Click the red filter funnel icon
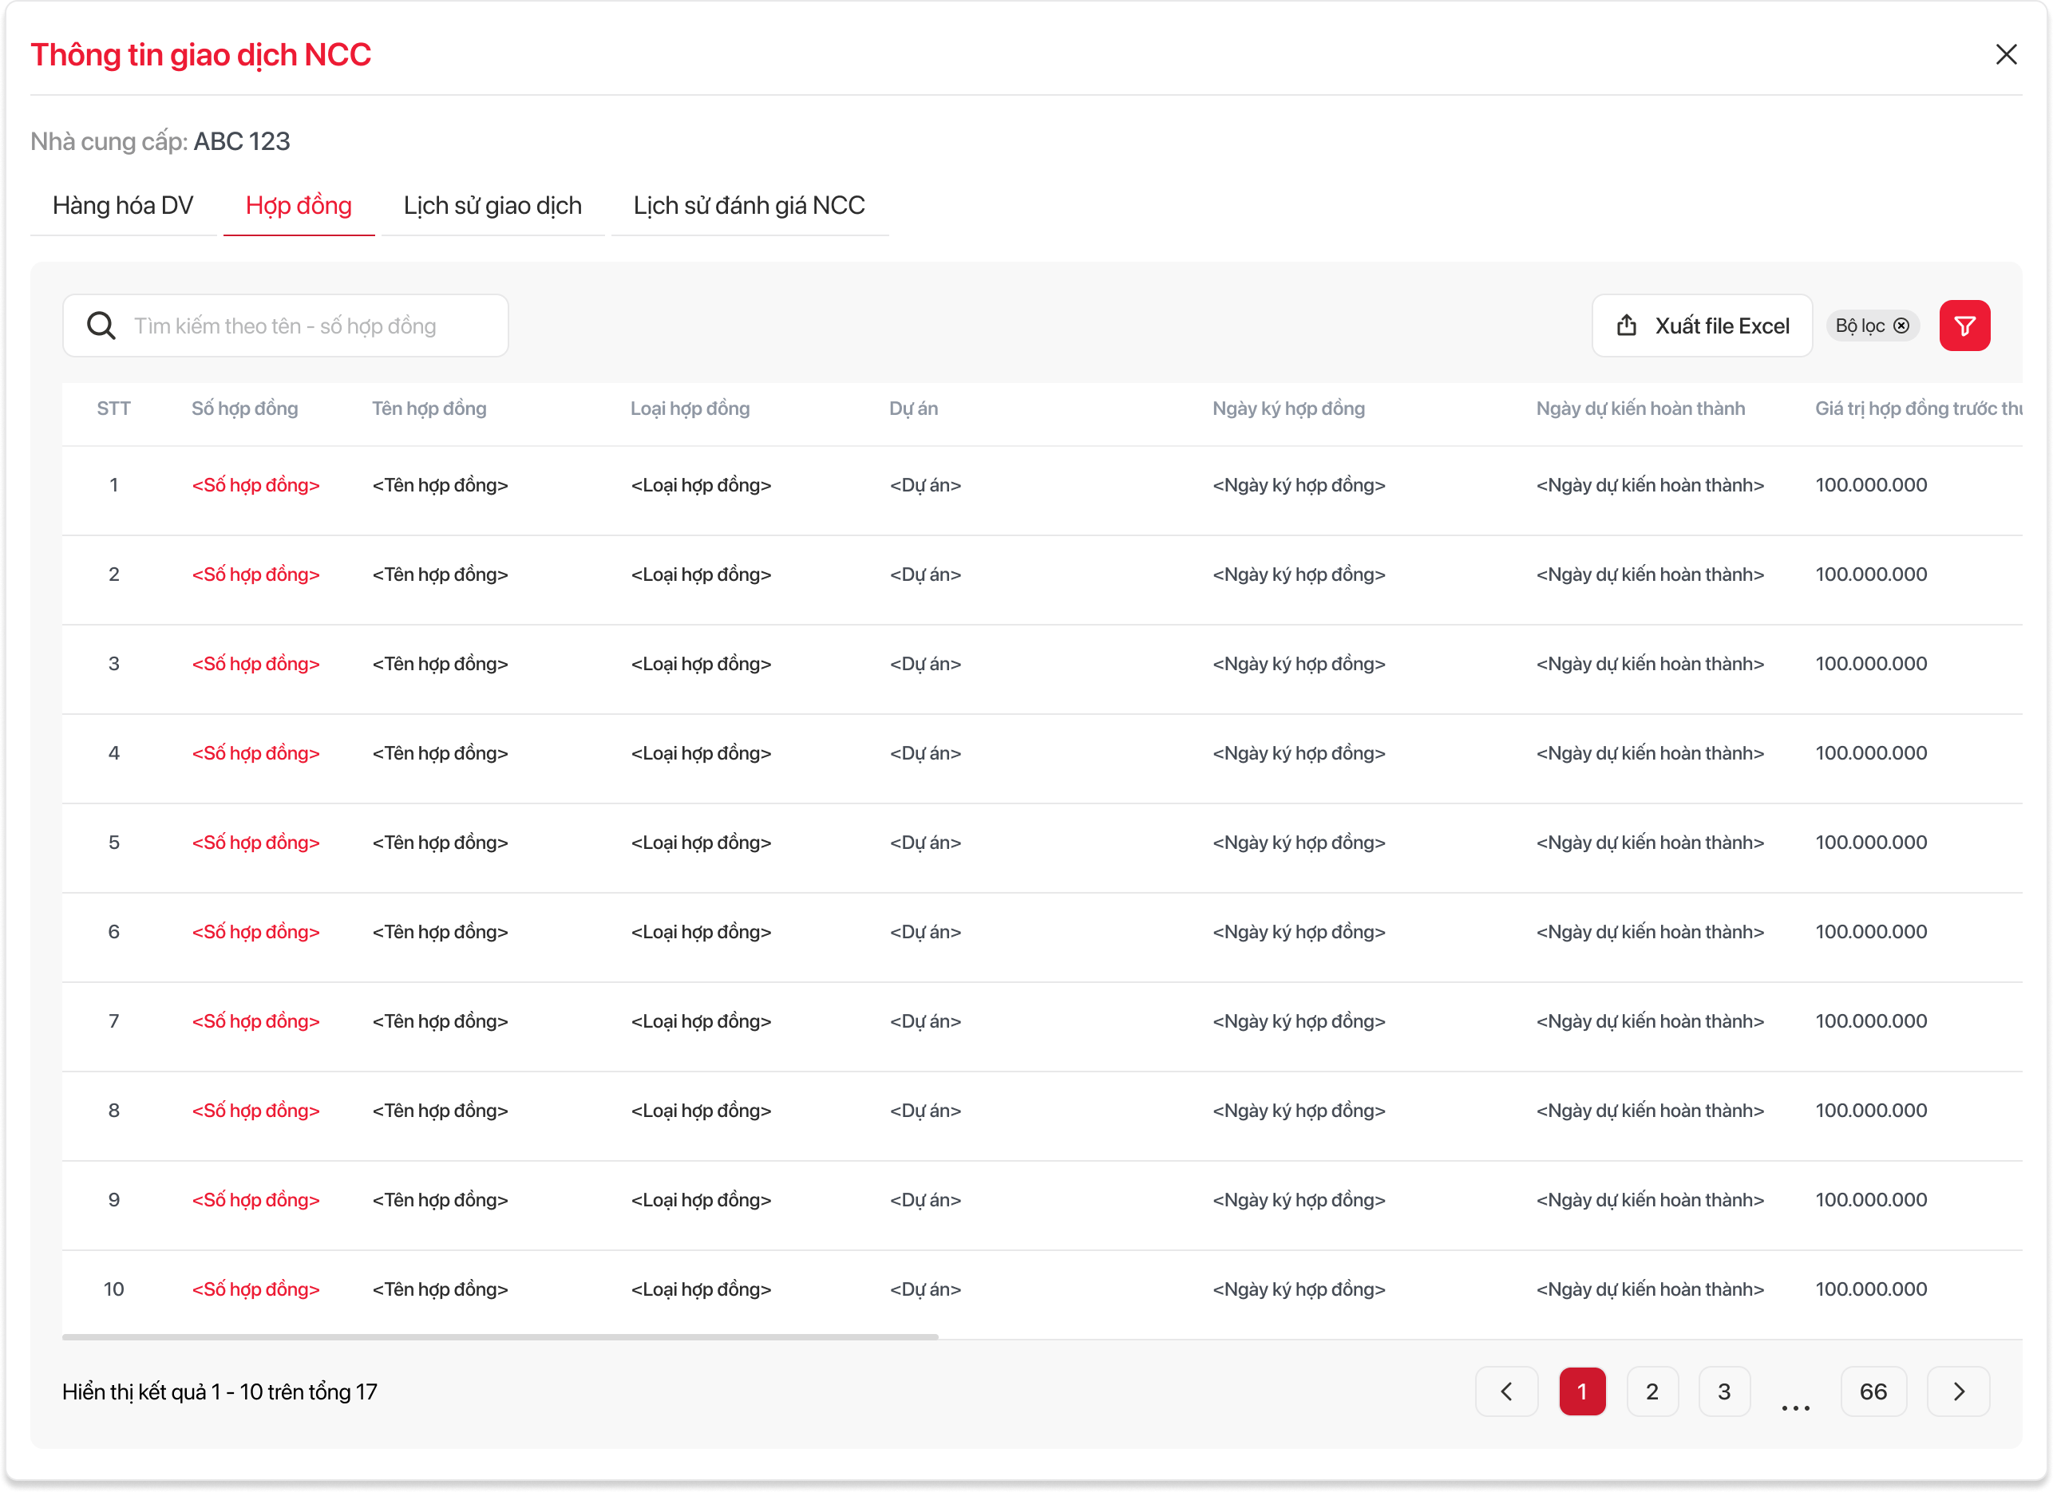The width and height of the screenshot is (2053, 1492). pos(1964,326)
